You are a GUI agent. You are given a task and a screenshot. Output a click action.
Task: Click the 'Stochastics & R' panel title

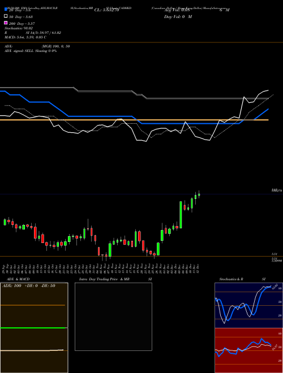pos(231,279)
